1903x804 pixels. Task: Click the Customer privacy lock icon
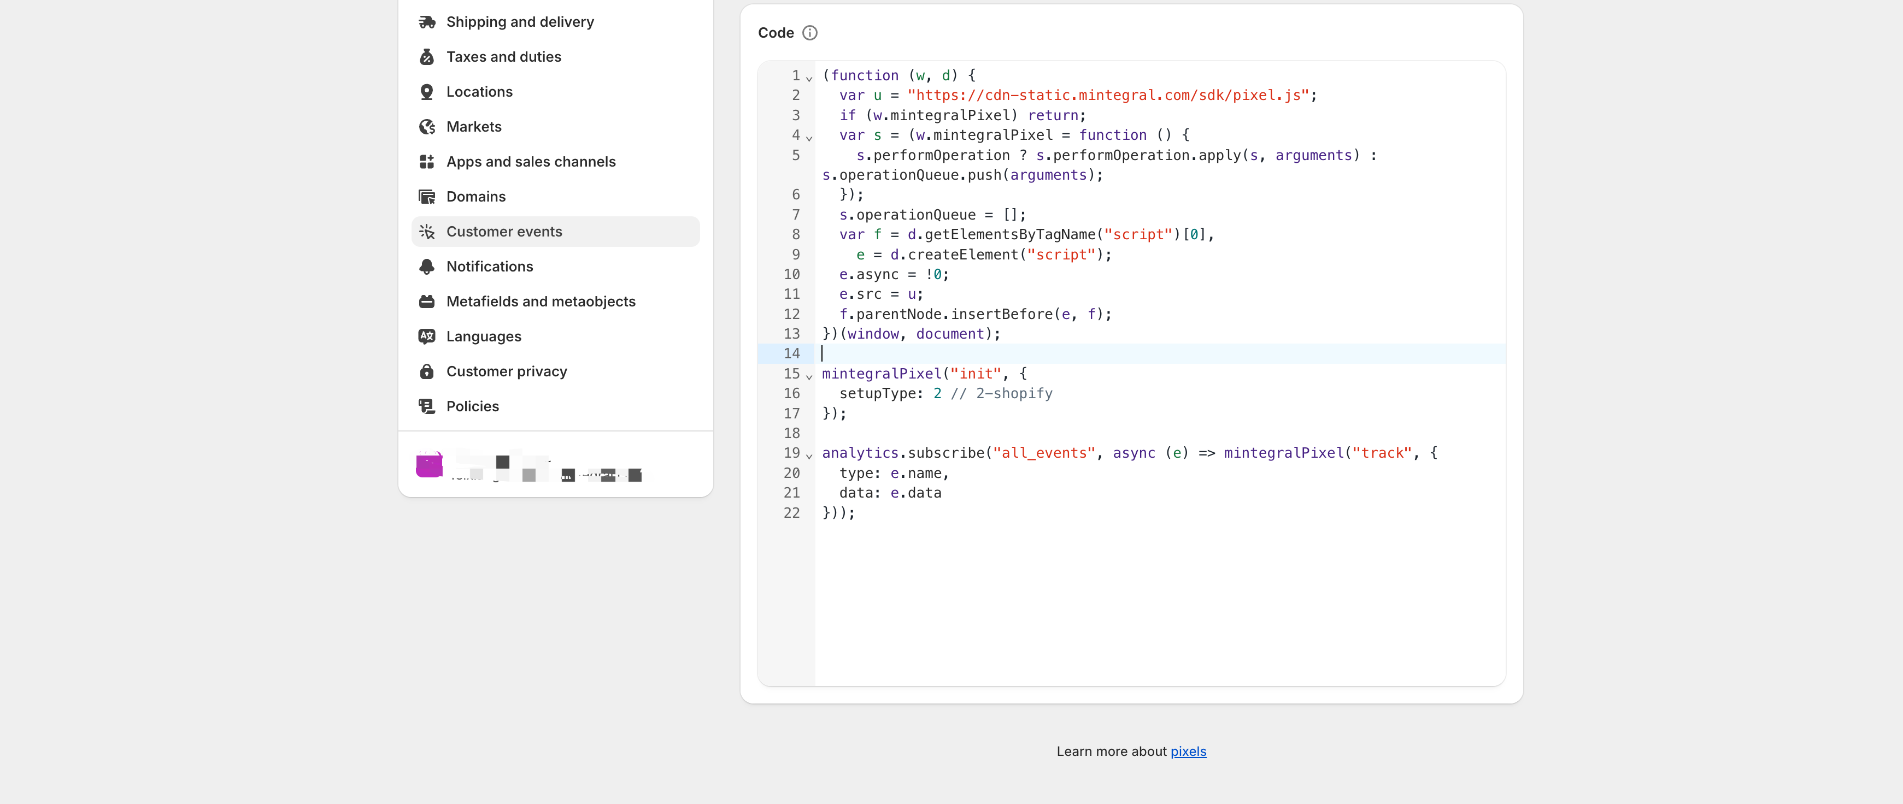pyautogui.click(x=428, y=371)
